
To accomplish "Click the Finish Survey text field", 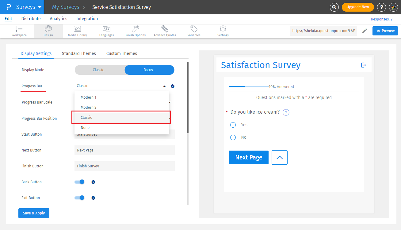I will coord(124,166).
